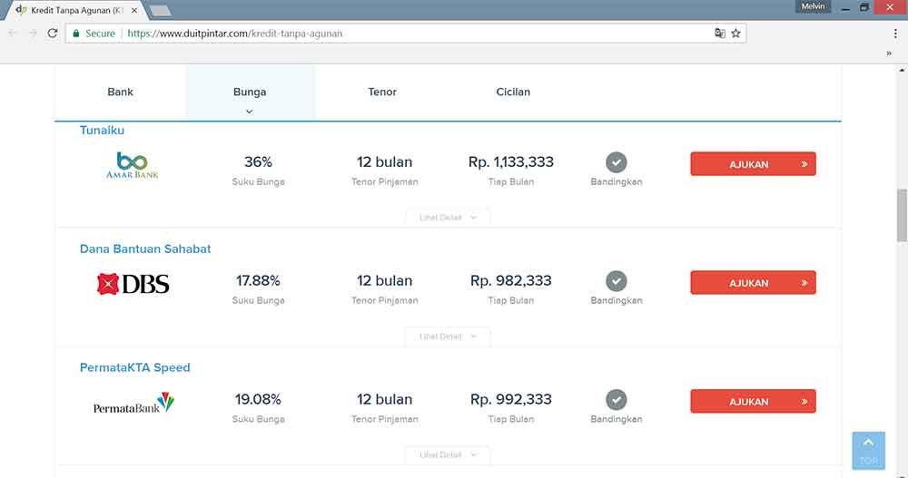The width and height of the screenshot is (908, 478).
Task: Click the PermataBank logo
Action: click(133, 403)
